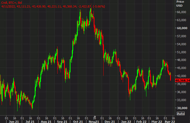The width and height of the screenshot is (190, 123).
Task: Click the red 40,368.34 current price tag
Action: [182, 80]
